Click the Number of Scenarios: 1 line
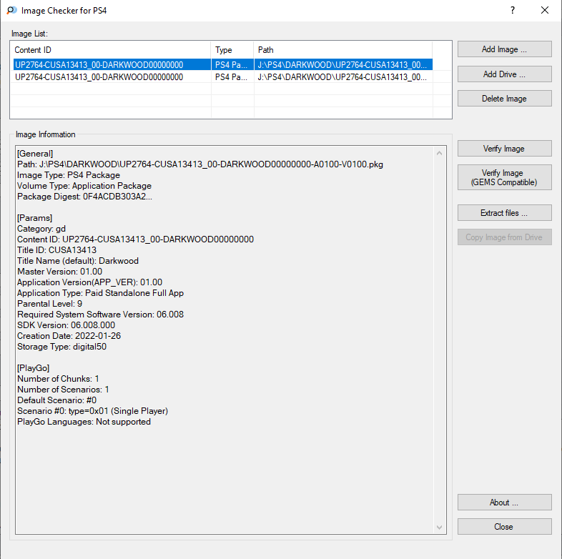The image size is (562, 559). pyautogui.click(x=63, y=390)
